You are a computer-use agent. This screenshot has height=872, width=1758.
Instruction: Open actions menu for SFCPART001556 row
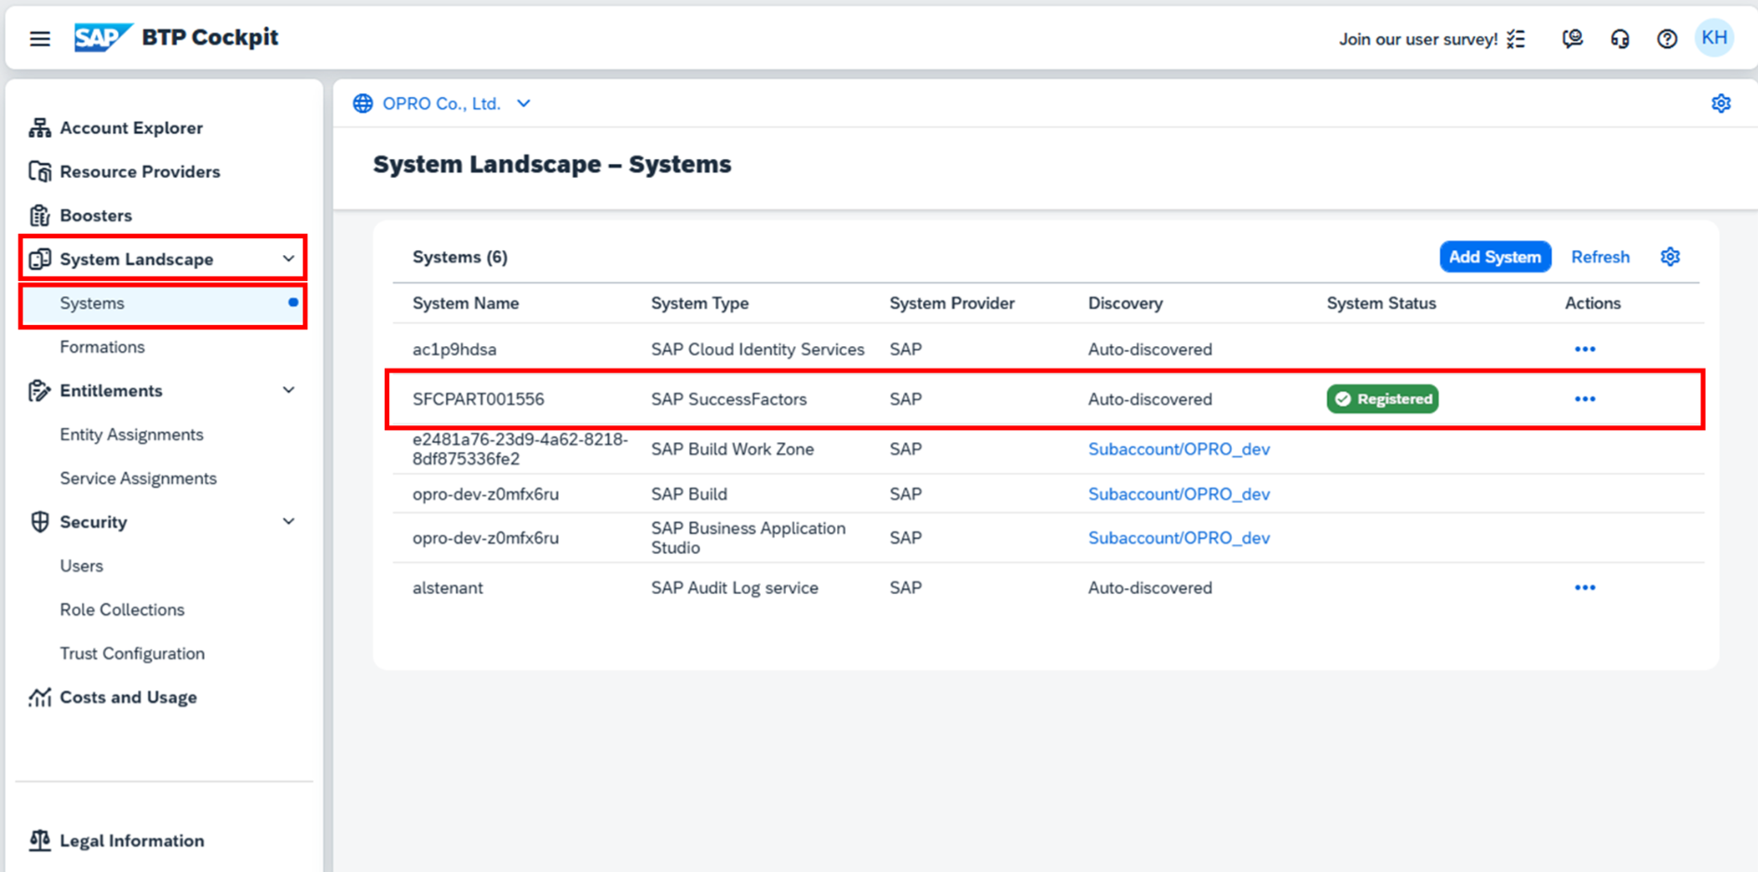pos(1585,399)
